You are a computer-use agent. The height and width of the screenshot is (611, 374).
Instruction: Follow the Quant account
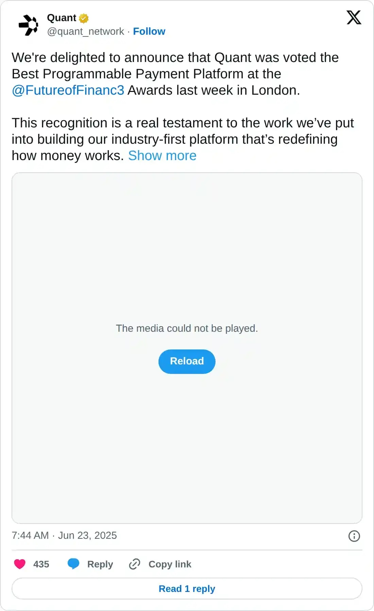coord(149,31)
